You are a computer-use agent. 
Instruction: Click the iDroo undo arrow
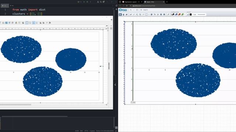[x=131, y=10]
